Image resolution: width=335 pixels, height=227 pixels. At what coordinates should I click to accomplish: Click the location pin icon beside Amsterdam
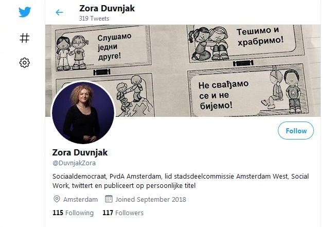(x=57, y=199)
